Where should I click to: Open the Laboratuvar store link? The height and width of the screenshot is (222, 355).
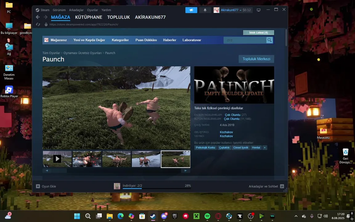[192, 40]
